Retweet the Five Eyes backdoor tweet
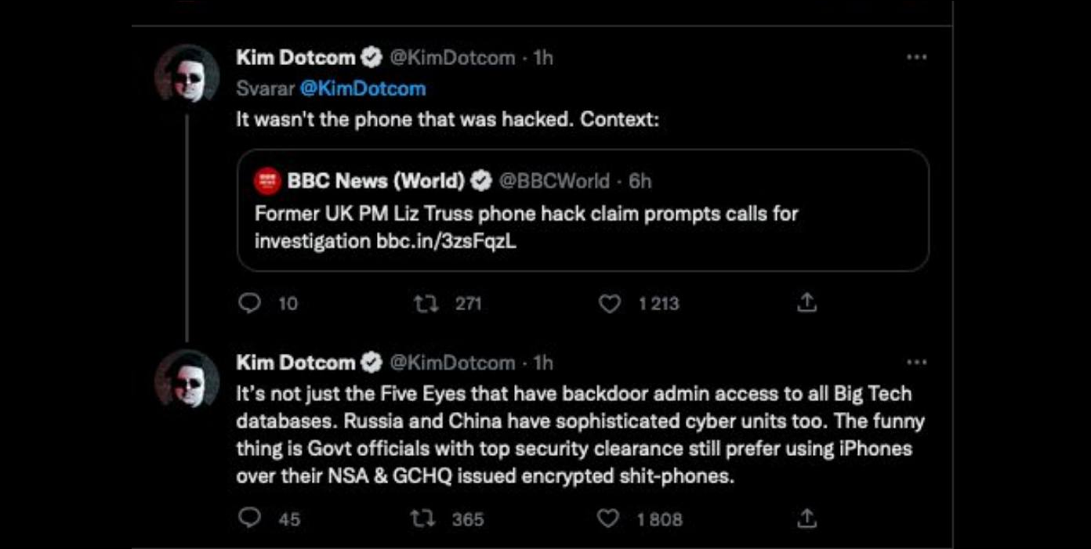Image resolution: width=1091 pixels, height=549 pixels. [424, 518]
